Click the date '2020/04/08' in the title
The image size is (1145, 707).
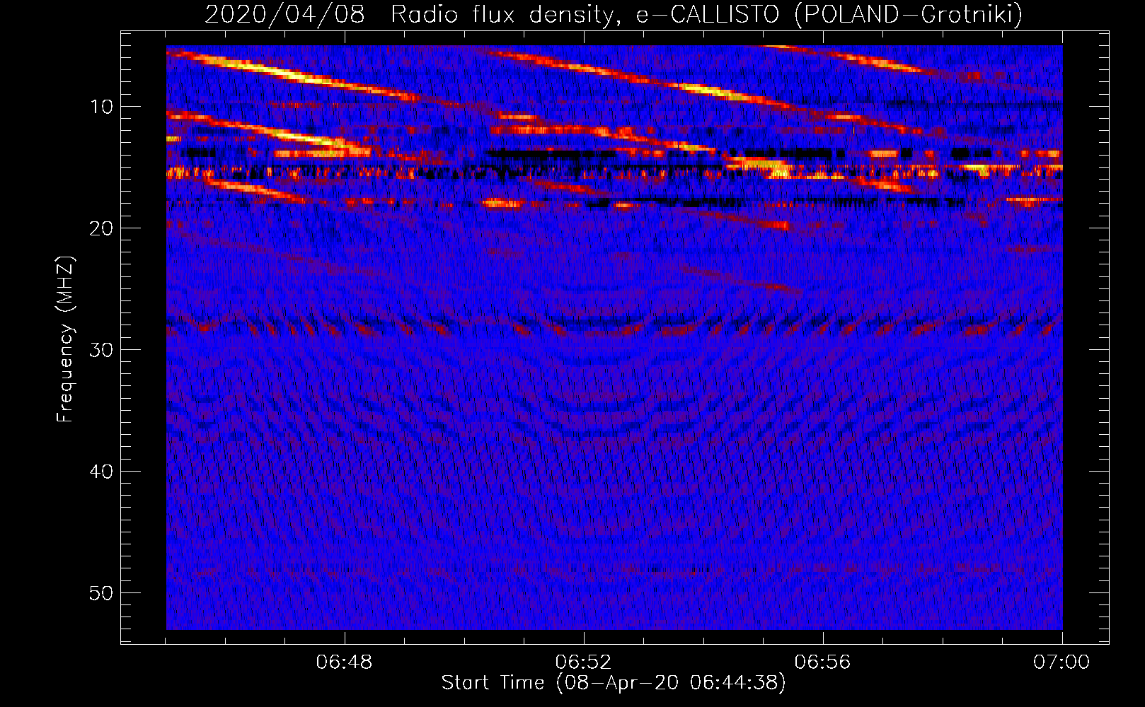tap(284, 14)
